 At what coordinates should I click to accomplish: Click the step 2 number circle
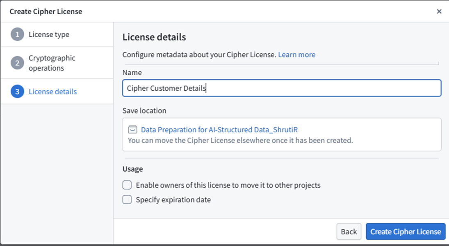pos(17,63)
